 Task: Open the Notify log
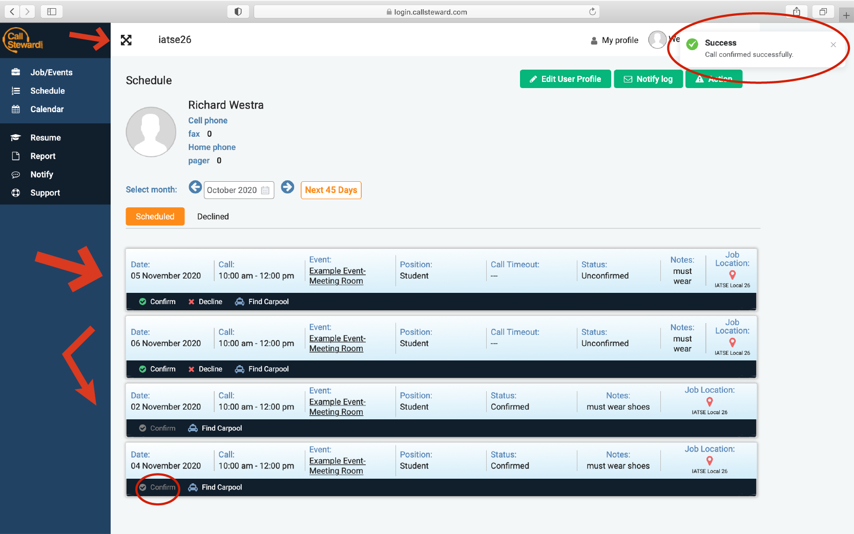pos(648,79)
